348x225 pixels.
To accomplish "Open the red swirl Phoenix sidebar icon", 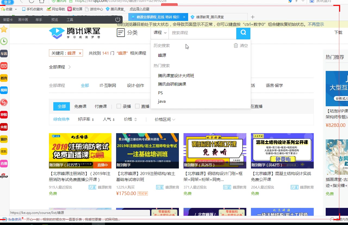I will (x=4, y=102).
